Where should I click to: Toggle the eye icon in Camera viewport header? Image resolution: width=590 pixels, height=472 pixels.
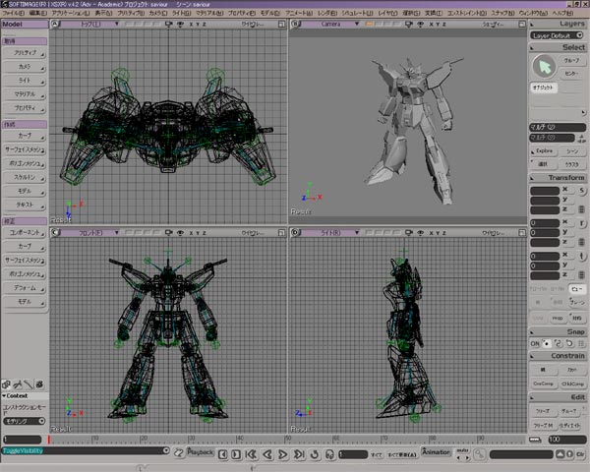421,24
